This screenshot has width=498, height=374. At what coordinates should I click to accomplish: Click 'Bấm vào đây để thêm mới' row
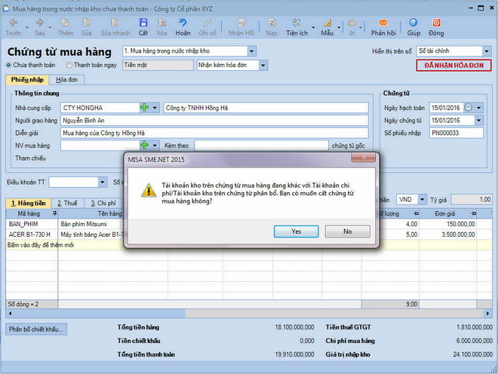[x=249, y=245]
